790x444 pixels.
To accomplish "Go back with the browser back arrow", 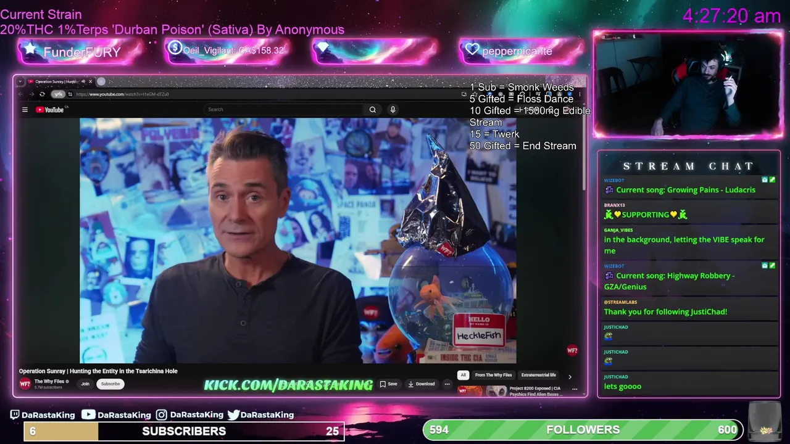I will coord(20,94).
